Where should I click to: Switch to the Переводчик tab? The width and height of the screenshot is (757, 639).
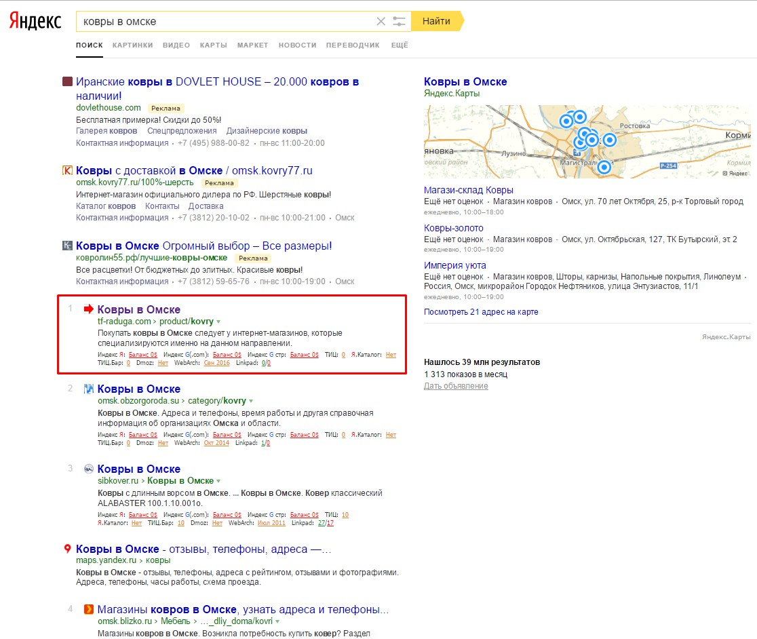click(x=353, y=45)
